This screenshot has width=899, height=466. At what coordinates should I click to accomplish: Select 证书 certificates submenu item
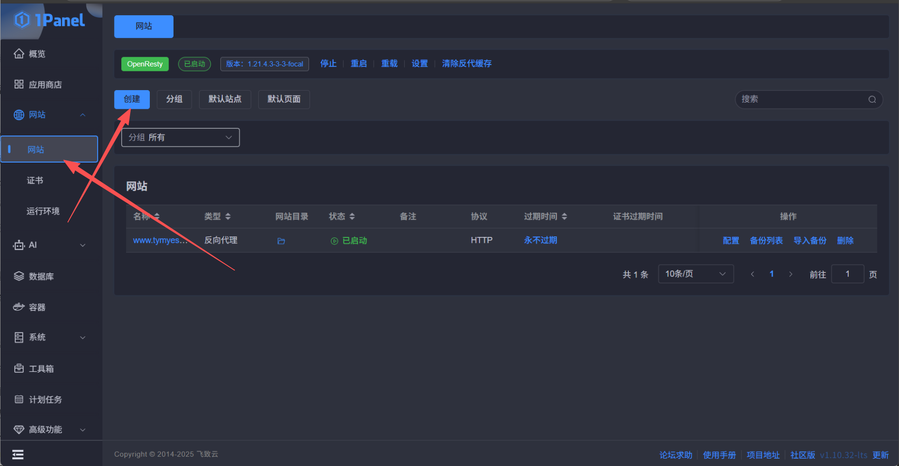[35, 180]
